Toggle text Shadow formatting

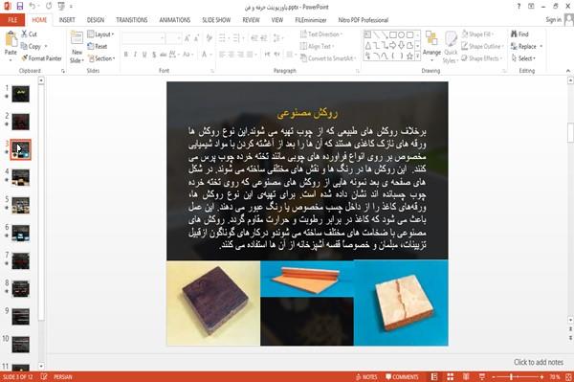154,55
